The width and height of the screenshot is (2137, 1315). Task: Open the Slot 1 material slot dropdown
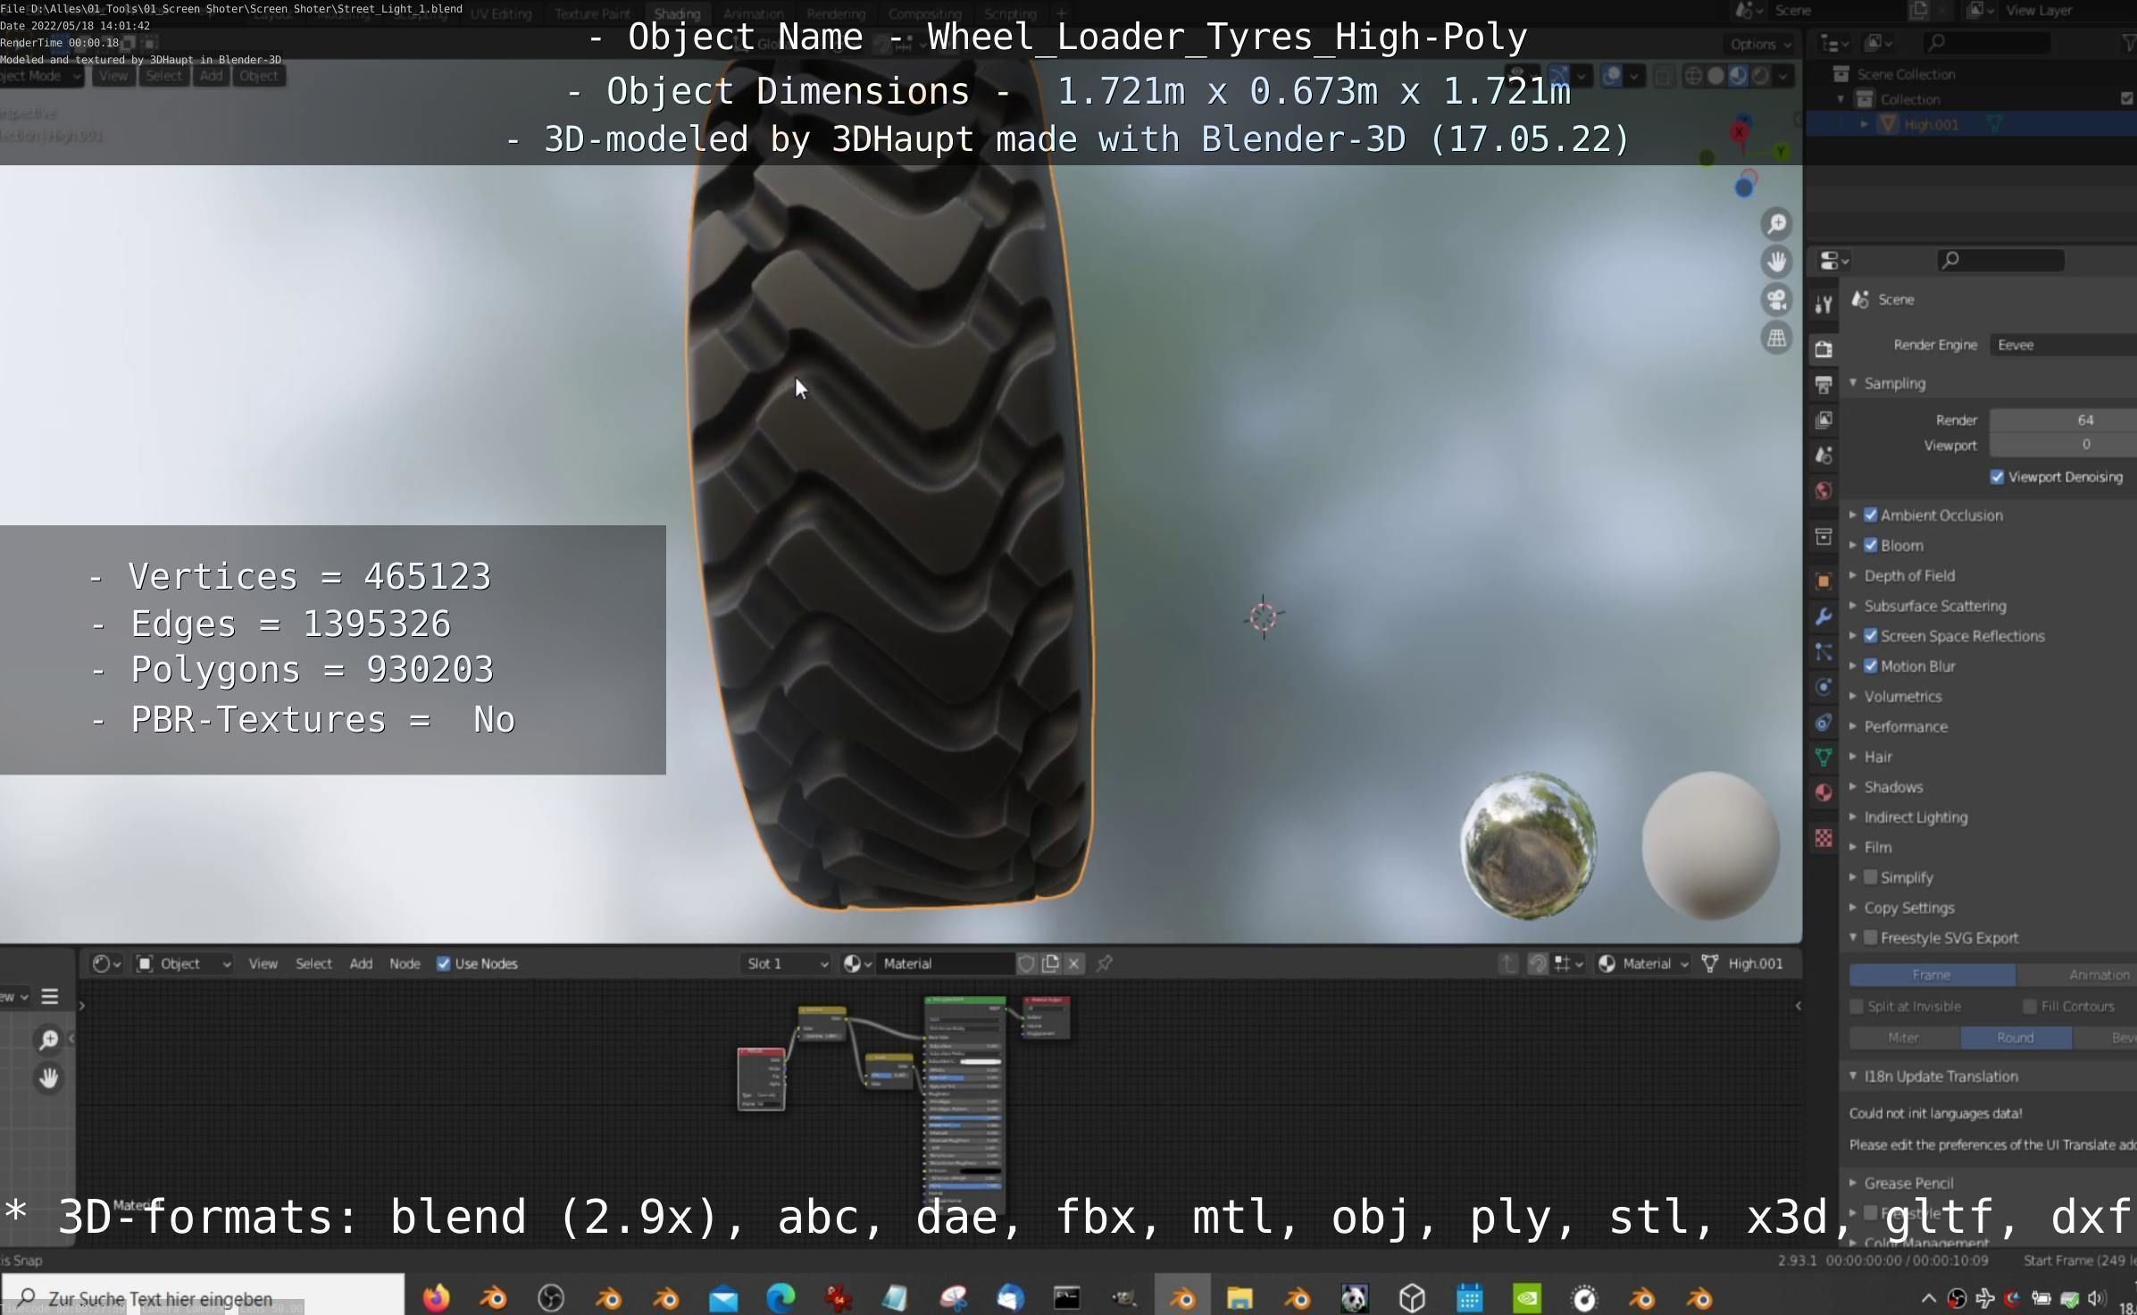[x=787, y=963]
